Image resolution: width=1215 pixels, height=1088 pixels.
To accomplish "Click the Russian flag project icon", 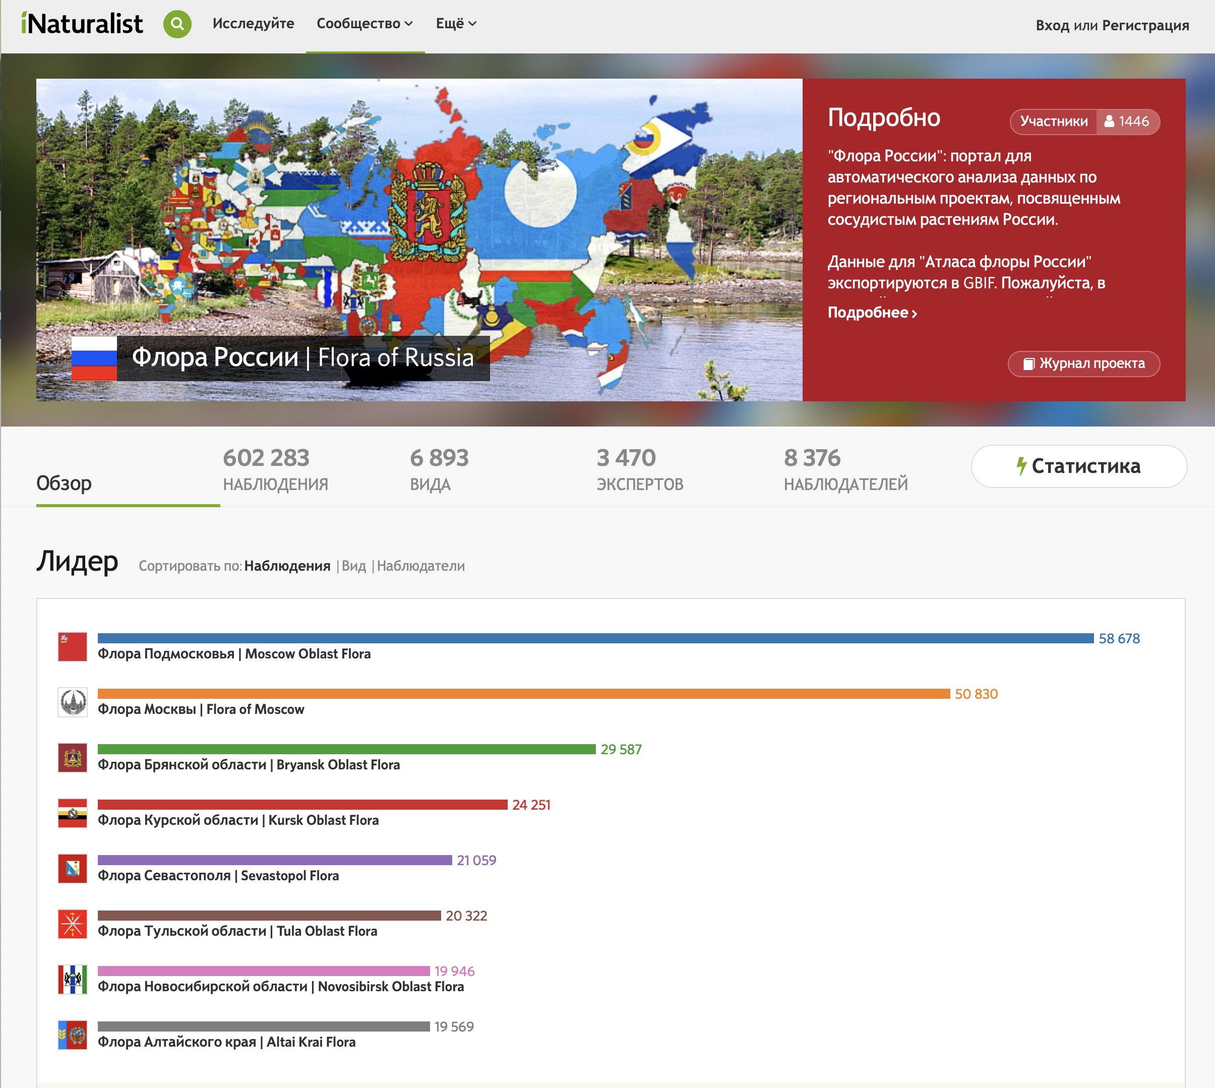I will point(94,358).
